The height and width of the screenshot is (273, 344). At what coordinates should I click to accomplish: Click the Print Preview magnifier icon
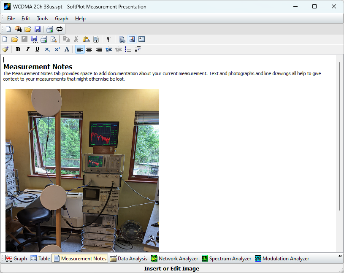(x=54, y=39)
